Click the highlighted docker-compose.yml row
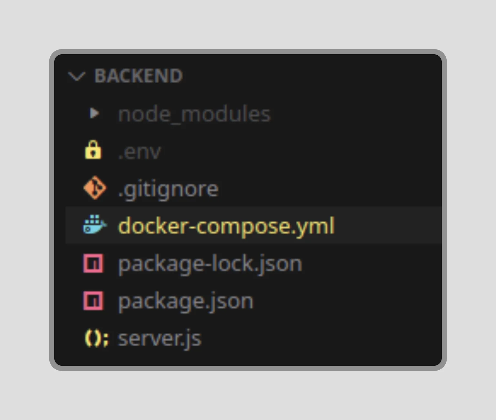 [226, 225]
